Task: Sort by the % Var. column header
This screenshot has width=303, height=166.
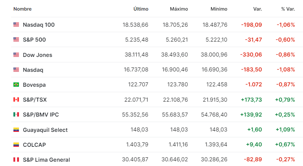Action: [x=288, y=9]
